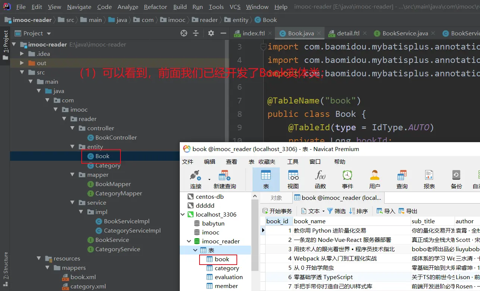Collapse the localhost_3306 connection node
The width and height of the screenshot is (480, 291).
click(x=183, y=215)
